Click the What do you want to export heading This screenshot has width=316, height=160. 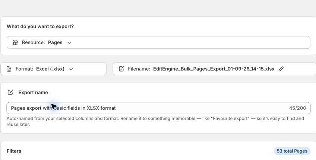coord(40,26)
